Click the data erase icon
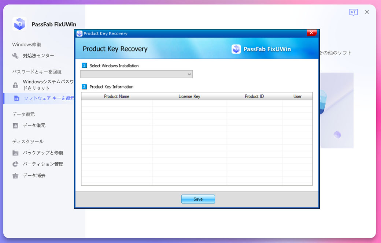The width and height of the screenshot is (381, 243). (15, 176)
